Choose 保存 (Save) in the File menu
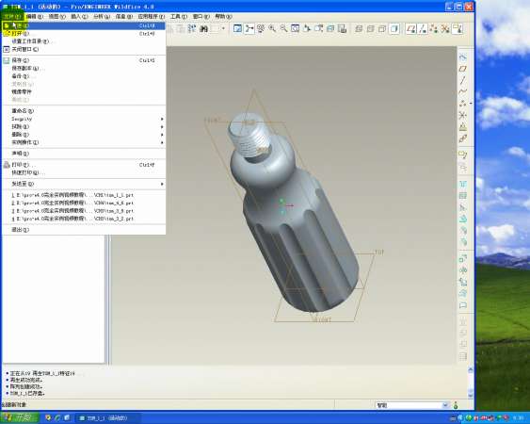 84,60
